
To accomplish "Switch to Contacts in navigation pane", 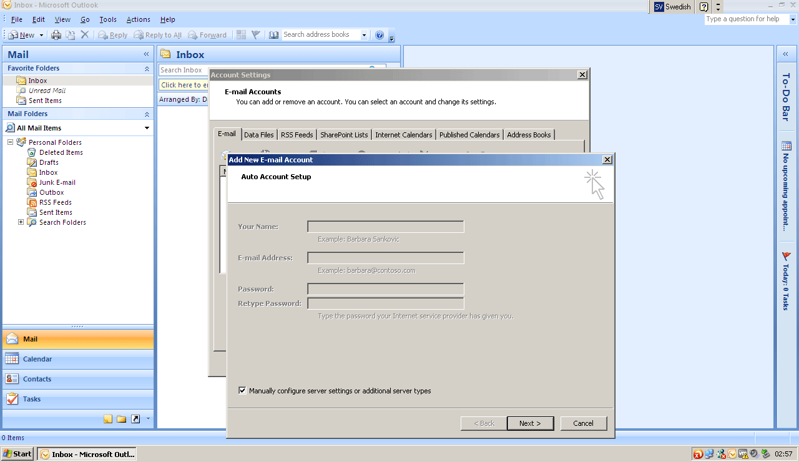I will tap(78, 379).
